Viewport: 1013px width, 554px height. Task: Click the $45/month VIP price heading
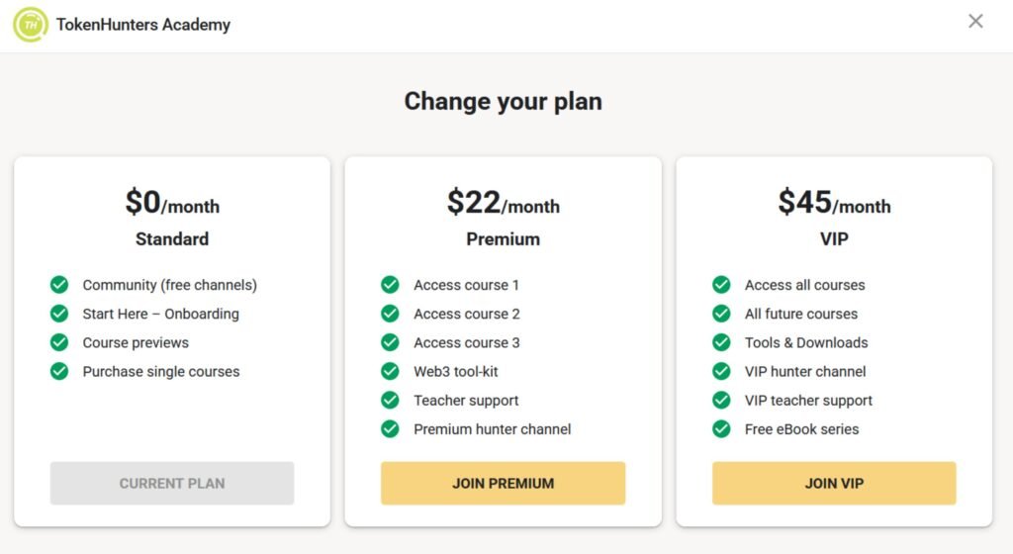tap(834, 203)
